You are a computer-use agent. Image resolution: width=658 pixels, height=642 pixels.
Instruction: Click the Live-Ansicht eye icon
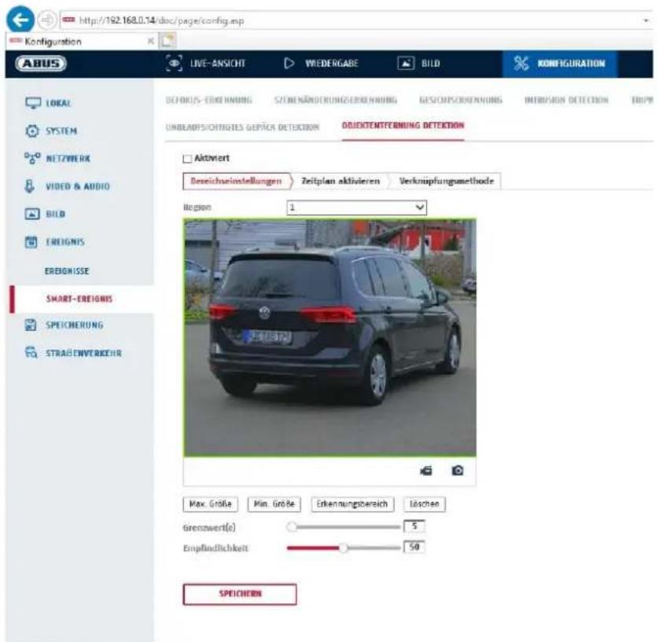(175, 64)
